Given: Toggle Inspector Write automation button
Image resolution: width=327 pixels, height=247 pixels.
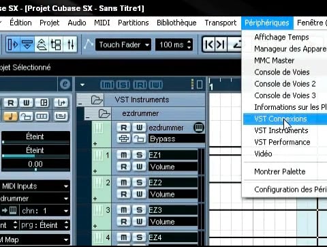Looking at the screenshot, I should [26, 103].
